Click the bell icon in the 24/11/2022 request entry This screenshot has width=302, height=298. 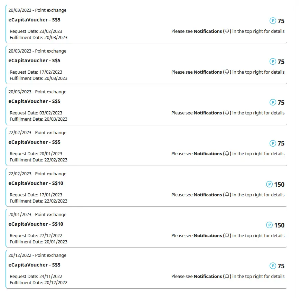227,276
